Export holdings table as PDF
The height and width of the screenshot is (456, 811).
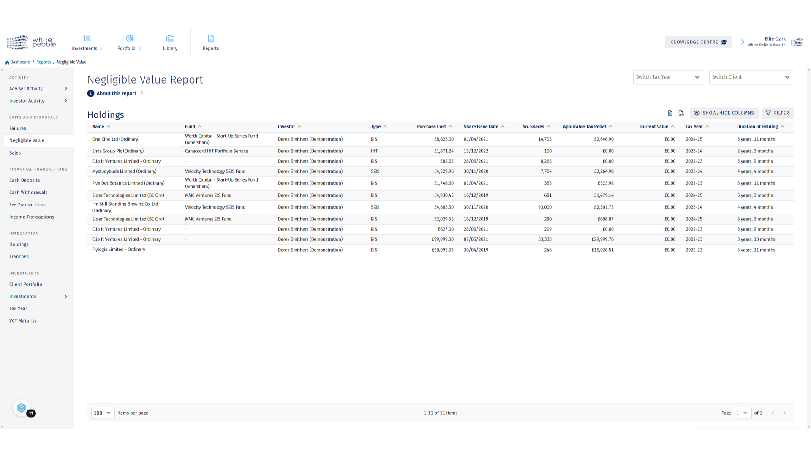click(x=681, y=113)
